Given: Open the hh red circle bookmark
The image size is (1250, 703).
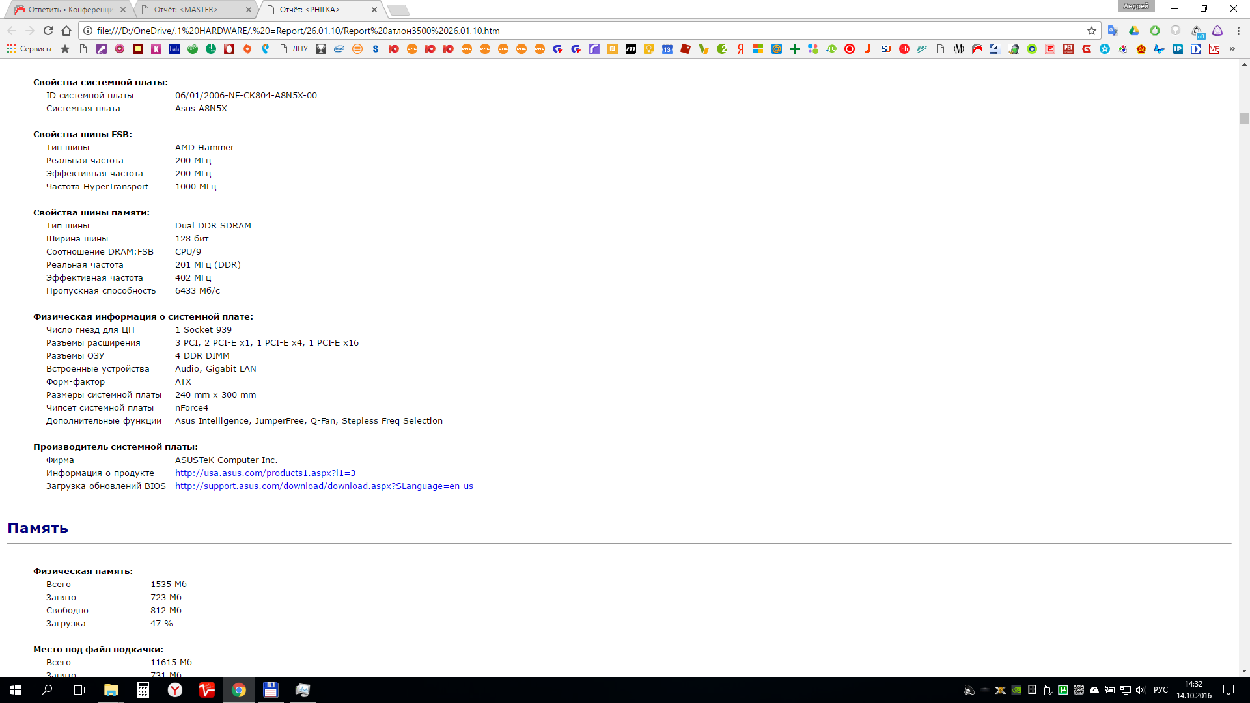Looking at the screenshot, I should coord(904,49).
